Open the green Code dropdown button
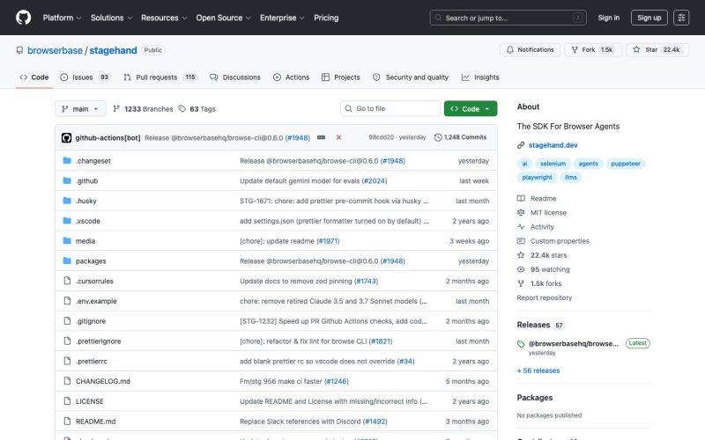Screen dimensions: 705x440 coord(471,108)
